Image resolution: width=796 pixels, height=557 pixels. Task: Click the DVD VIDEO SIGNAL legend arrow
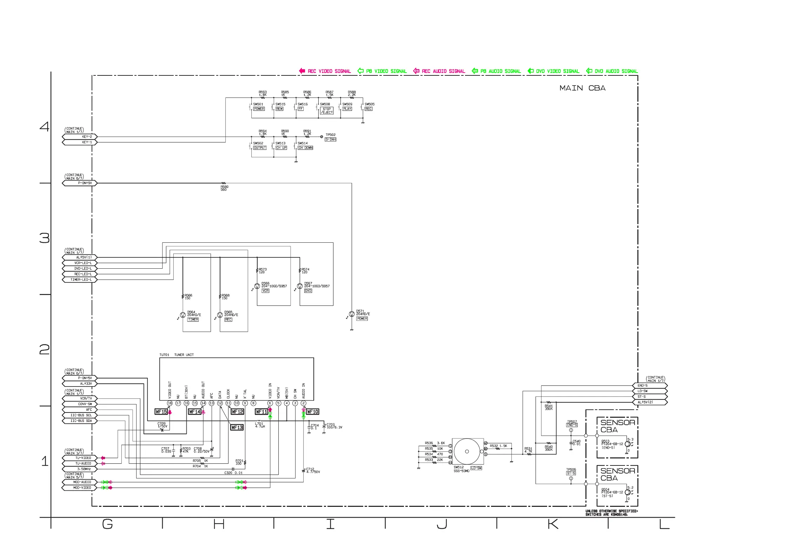point(531,71)
